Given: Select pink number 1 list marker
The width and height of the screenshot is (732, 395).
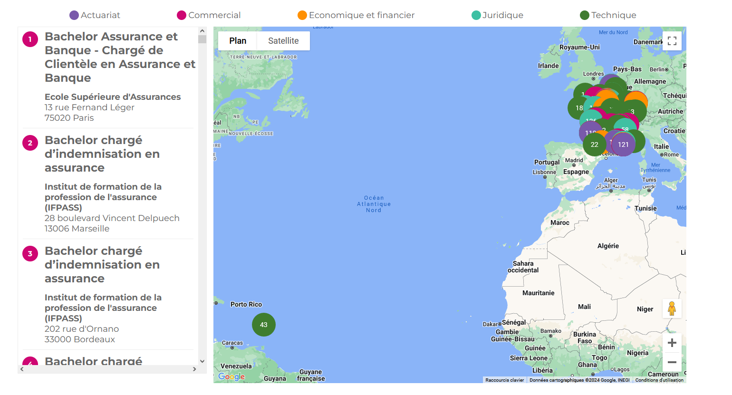Looking at the screenshot, I should point(30,39).
